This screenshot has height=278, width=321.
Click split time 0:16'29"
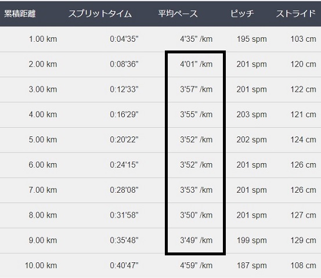click(124, 114)
